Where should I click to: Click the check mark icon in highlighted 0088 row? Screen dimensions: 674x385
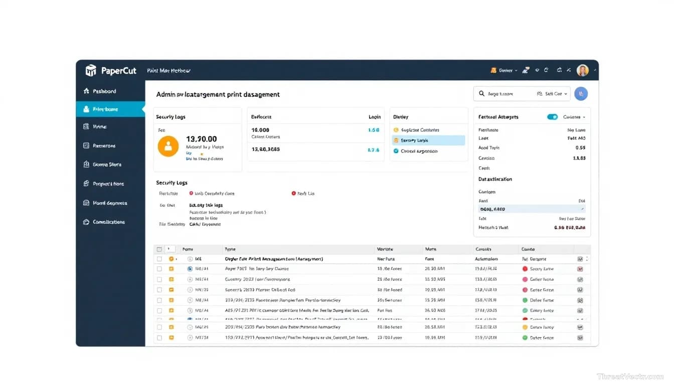pos(582,209)
